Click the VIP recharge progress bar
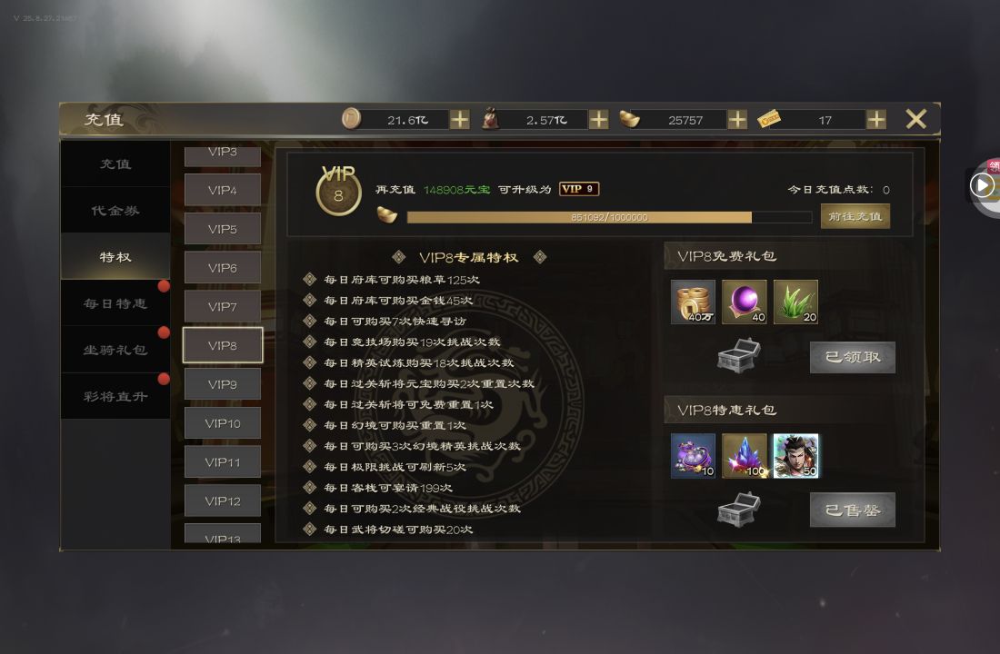1000x654 pixels. (609, 217)
